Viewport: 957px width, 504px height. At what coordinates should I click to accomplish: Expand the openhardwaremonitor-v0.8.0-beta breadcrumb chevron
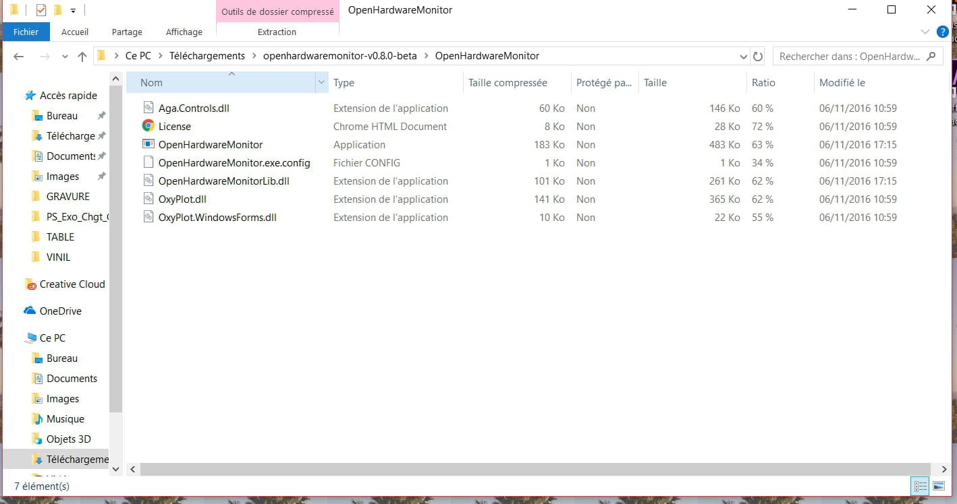[x=426, y=56]
